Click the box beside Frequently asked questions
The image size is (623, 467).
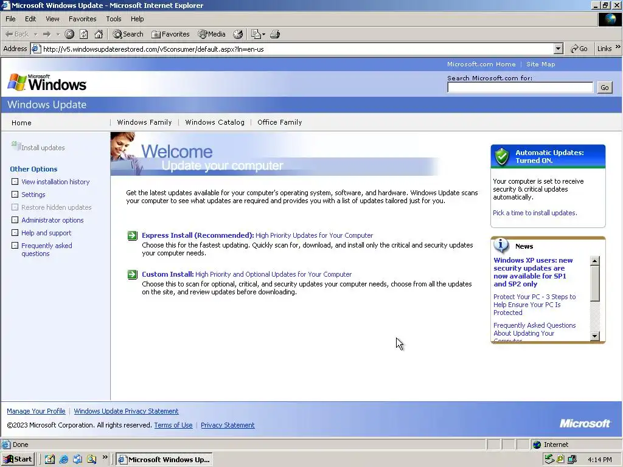click(x=15, y=245)
